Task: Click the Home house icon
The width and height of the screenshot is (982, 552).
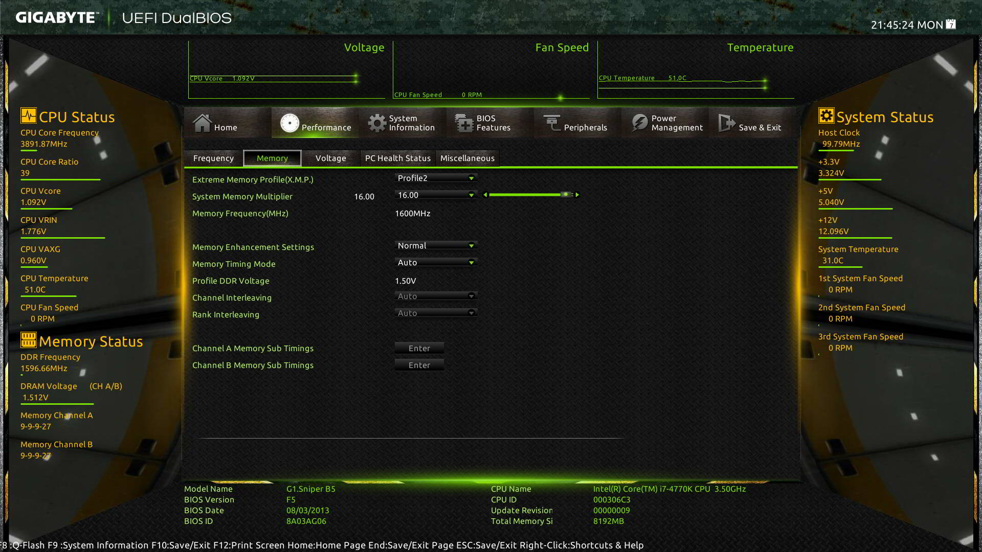Action: (202, 123)
